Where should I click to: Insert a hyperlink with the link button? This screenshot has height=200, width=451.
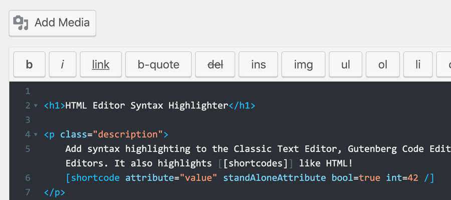(101, 64)
